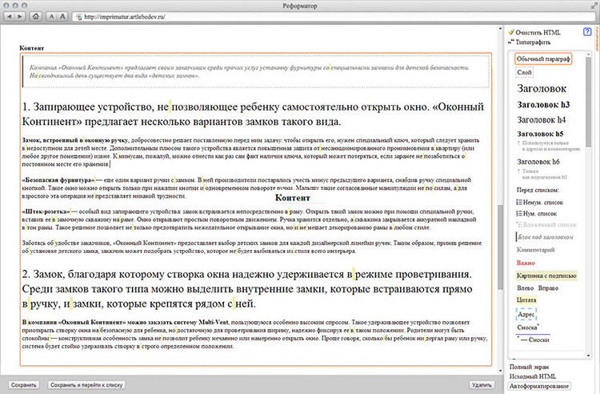600x394 pixels.
Task: Click heading '1. Запирающее устройство'
Action: (253, 114)
